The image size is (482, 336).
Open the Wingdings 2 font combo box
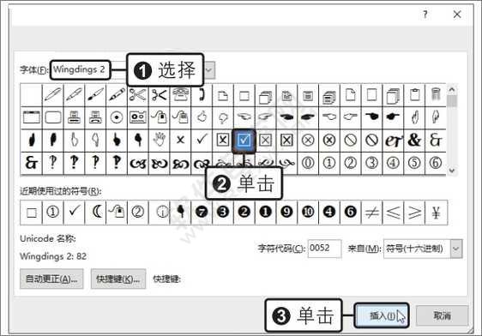click(x=80, y=69)
